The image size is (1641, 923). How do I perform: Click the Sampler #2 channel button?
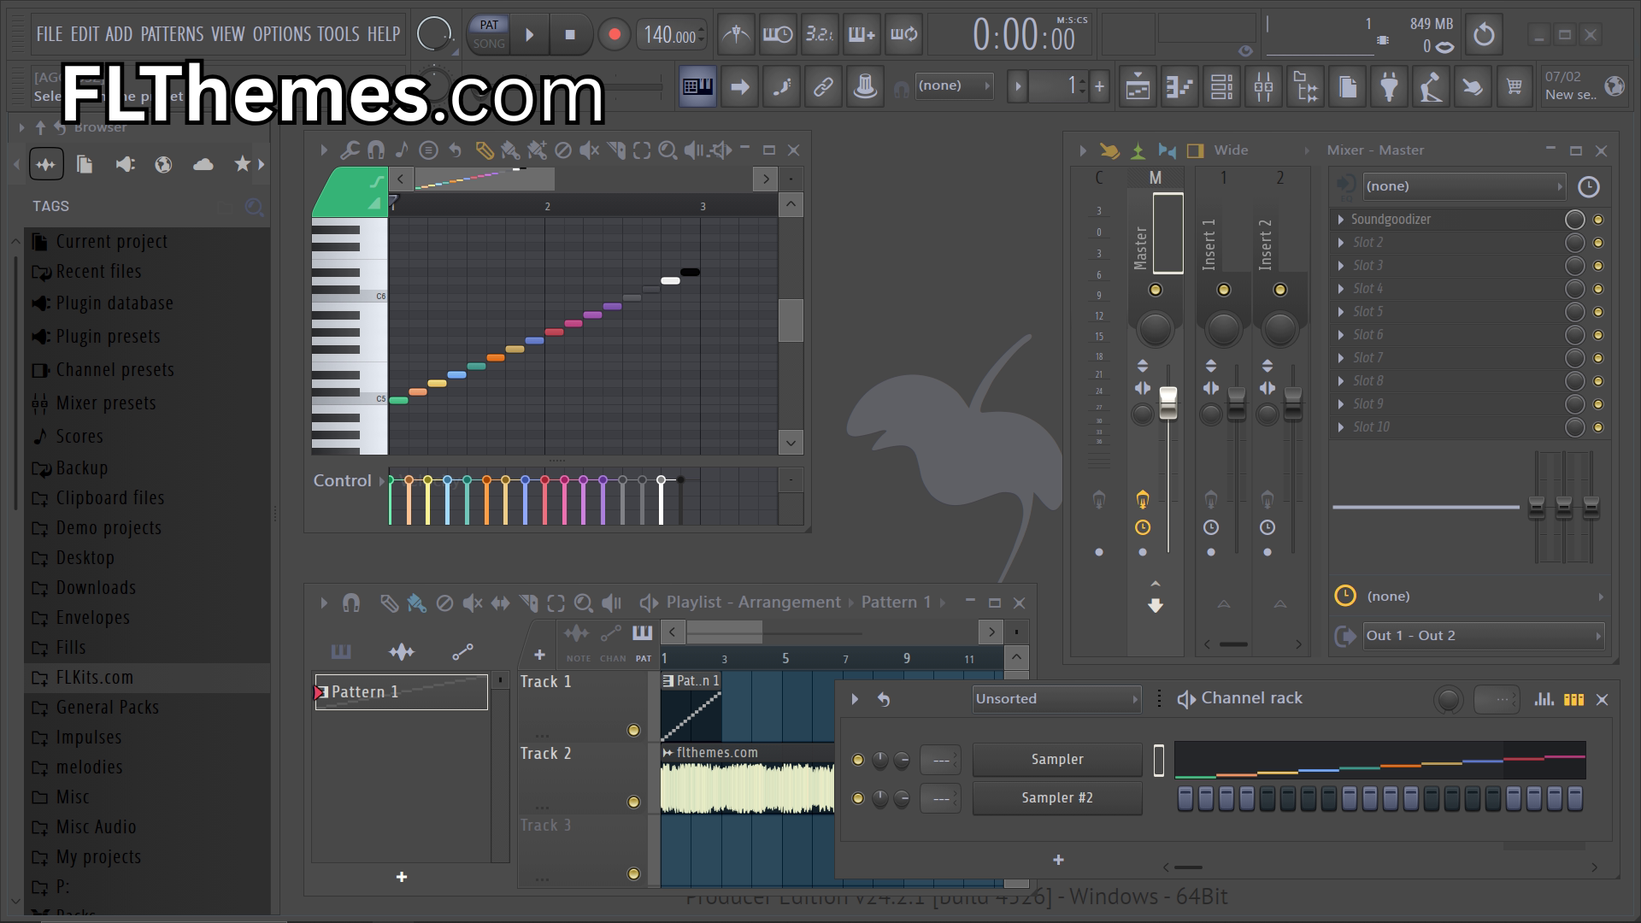click(x=1057, y=798)
